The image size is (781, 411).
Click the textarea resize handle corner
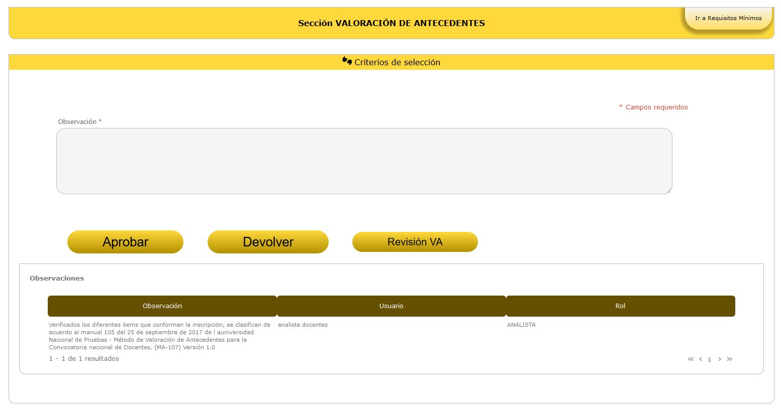coord(668,191)
